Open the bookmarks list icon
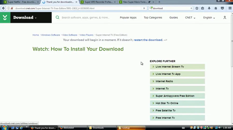The width and height of the screenshot is (233, 130). (202, 8)
